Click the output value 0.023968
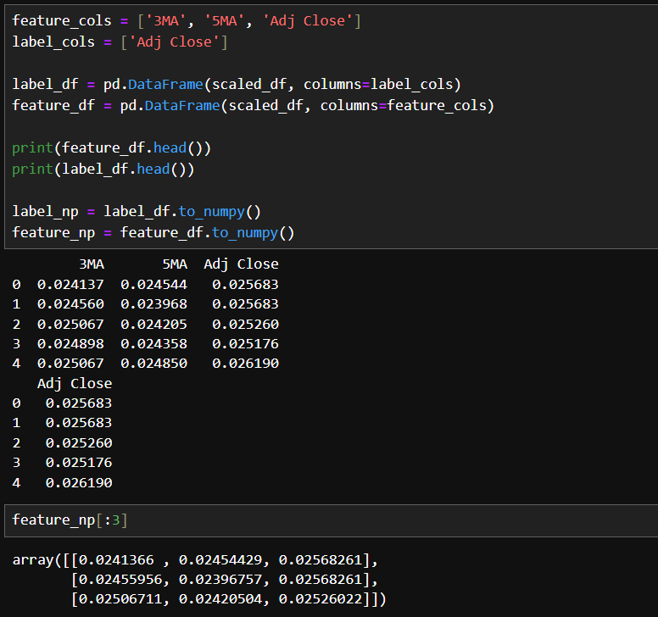Image resolution: width=658 pixels, height=617 pixels. (x=153, y=303)
